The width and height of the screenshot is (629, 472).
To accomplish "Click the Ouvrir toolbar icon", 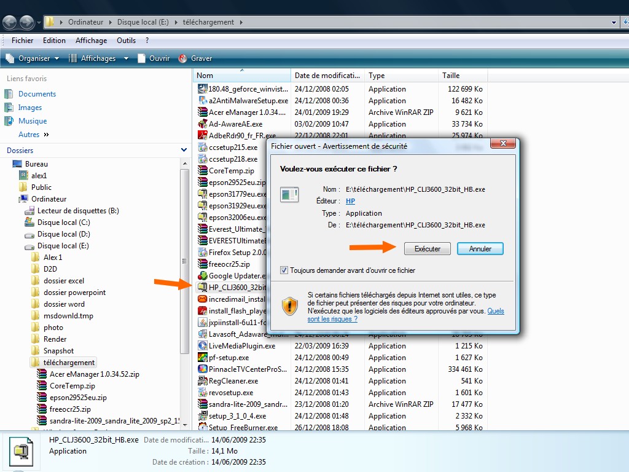I will (x=142, y=58).
